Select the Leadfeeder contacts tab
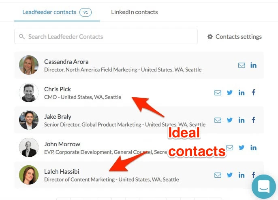This screenshot has width=278, height=200. coord(49,12)
